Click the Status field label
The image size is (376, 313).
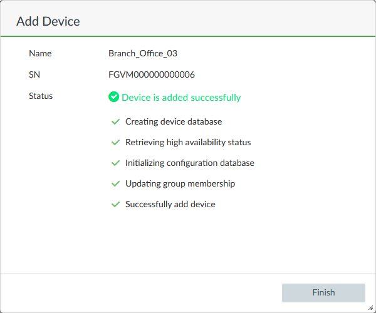[x=41, y=96]
